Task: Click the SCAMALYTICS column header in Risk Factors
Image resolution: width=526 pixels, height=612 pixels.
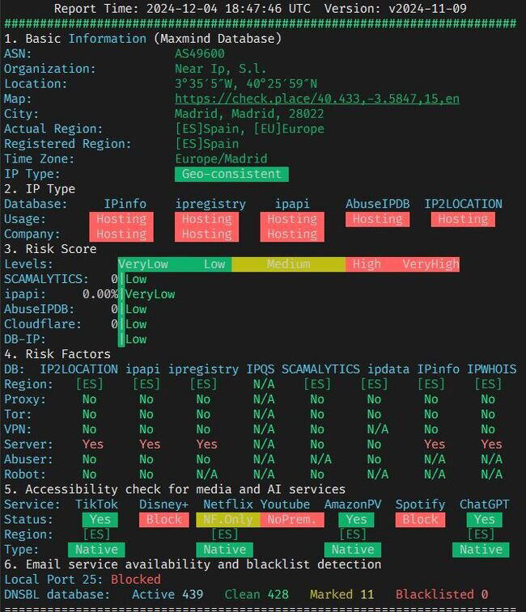Action: click(320, 369)
